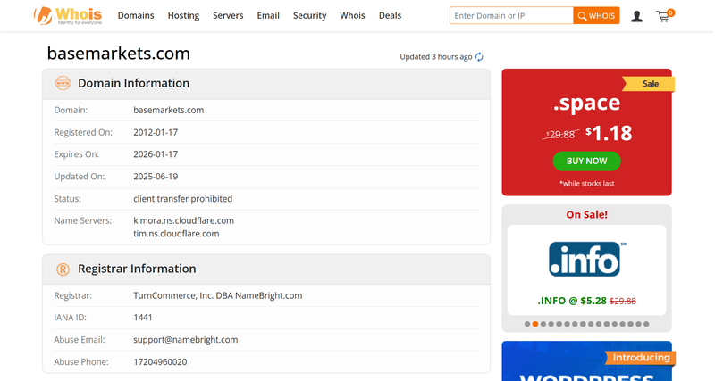Click the orange WHOIS search button
Screen dimensions: 715x381
click(x=596, y=15)
